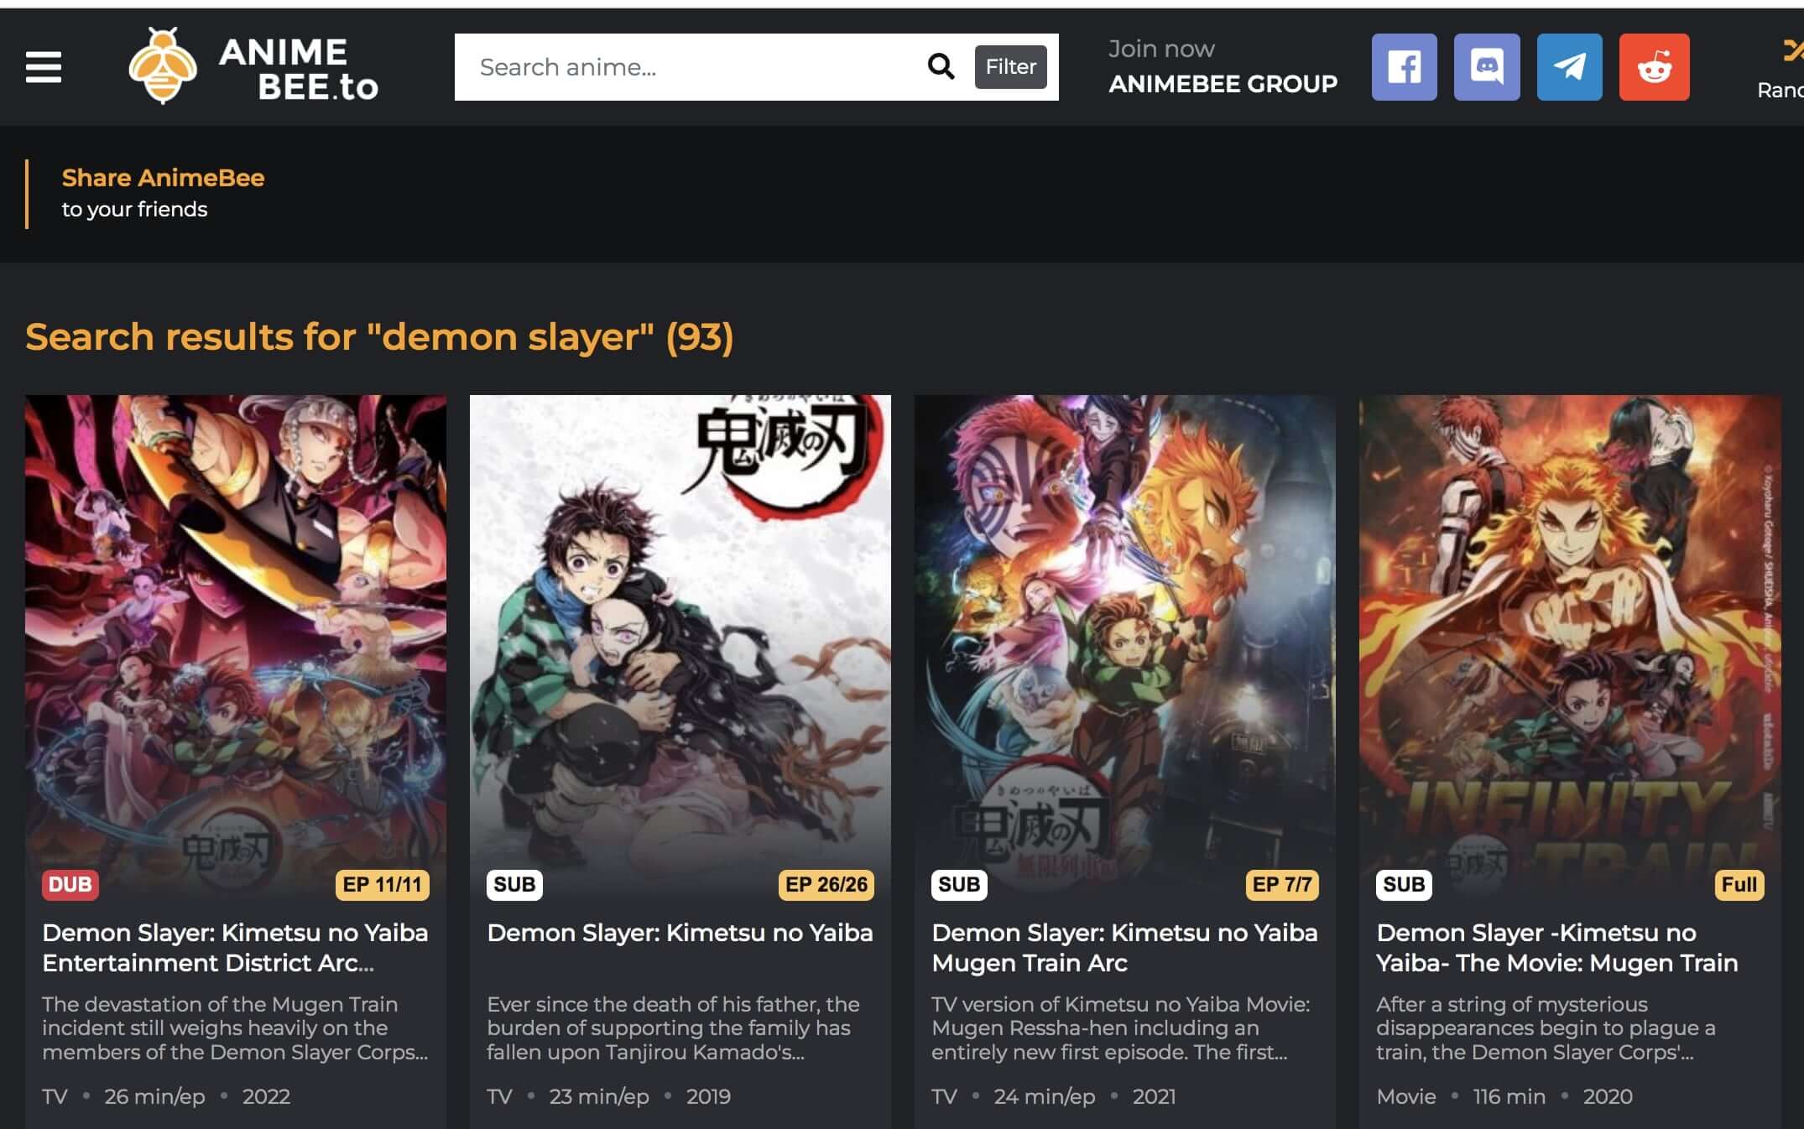This screenshot has width=1804, height=1129.
Task: Open the AnimeBee Telegram channel
Action: click(x=1571, y=67)
